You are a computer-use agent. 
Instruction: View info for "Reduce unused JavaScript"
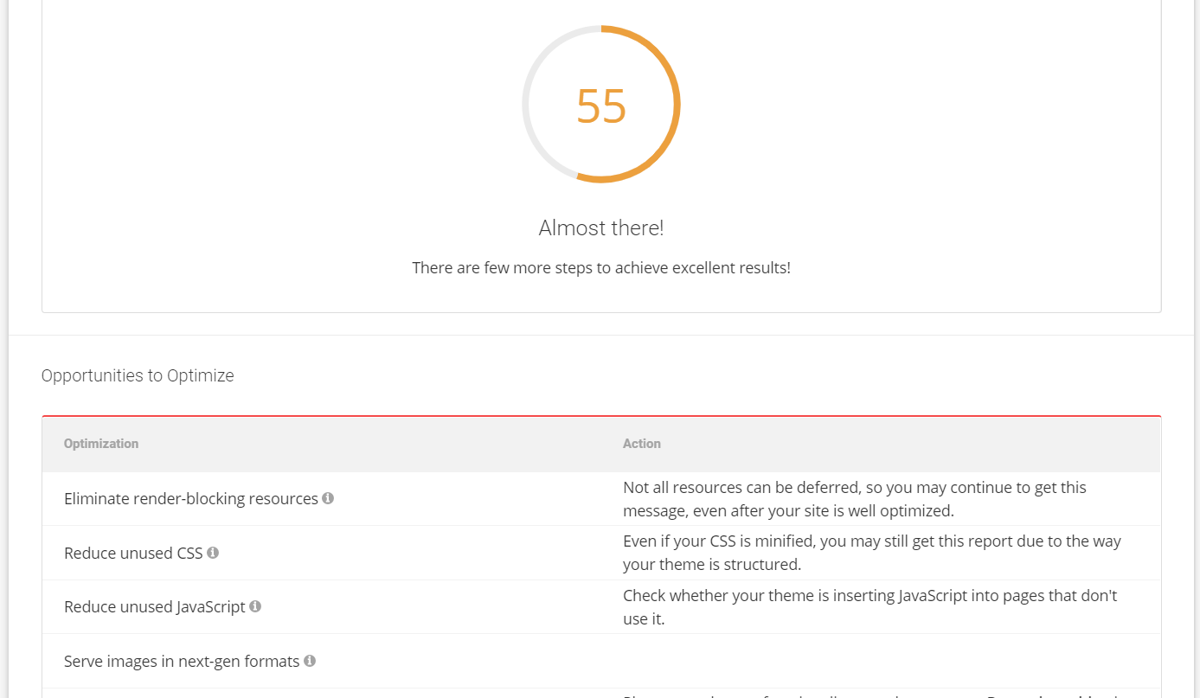254,606
